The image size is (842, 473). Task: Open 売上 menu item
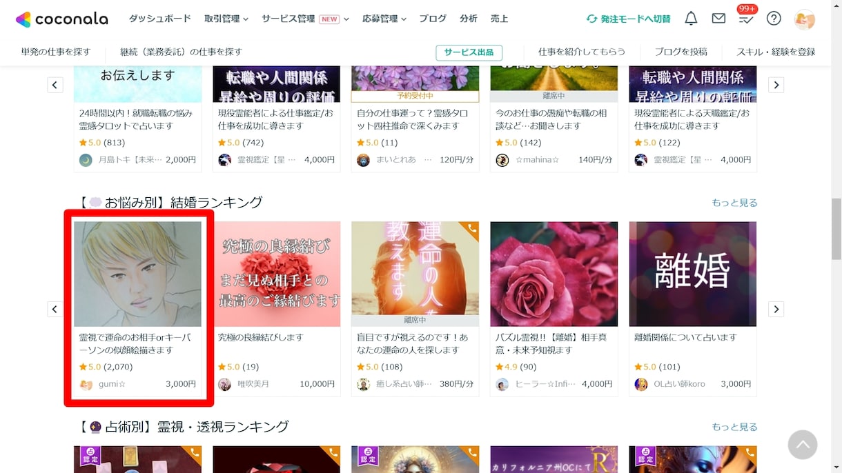point(499,19)
